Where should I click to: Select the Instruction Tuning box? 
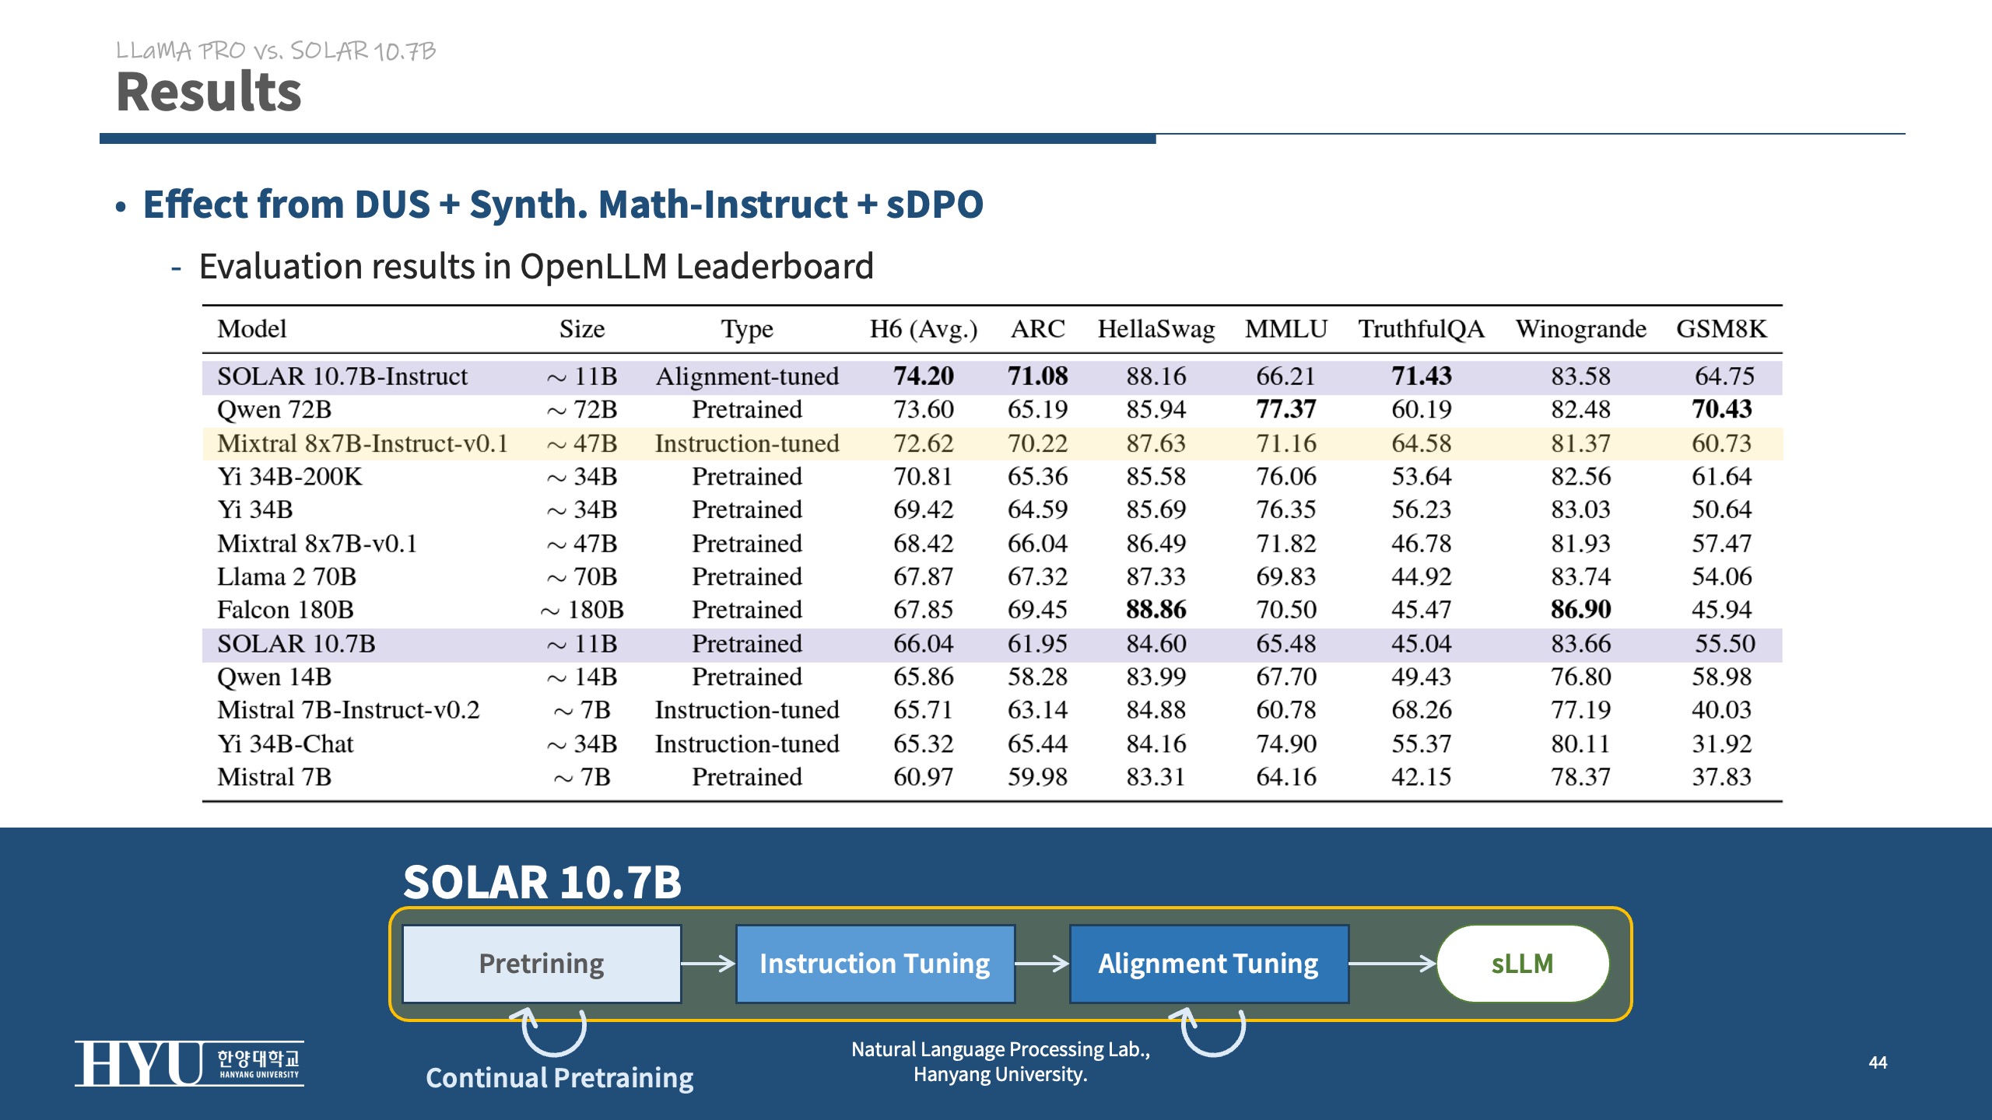pos(875,964)
